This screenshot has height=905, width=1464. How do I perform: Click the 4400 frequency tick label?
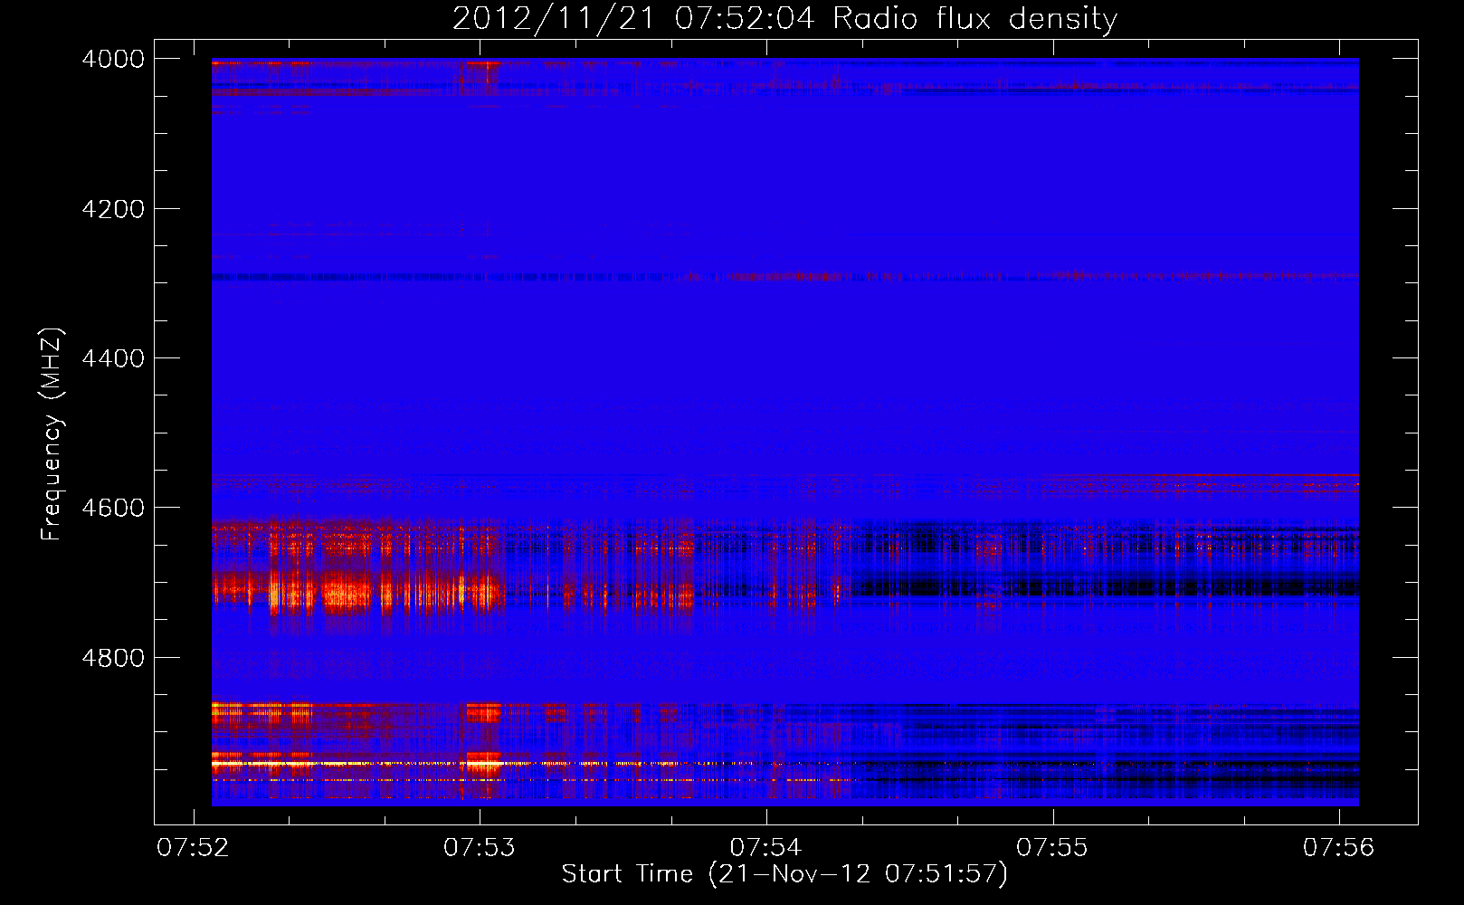point(113,358)
